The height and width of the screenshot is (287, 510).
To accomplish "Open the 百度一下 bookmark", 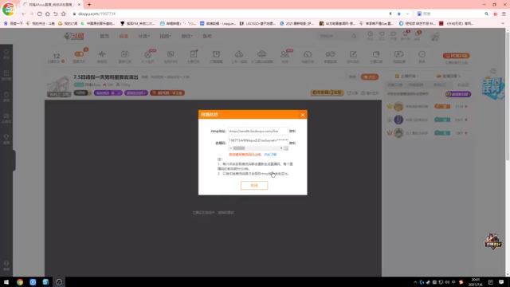I will click(x=13, y=23).
